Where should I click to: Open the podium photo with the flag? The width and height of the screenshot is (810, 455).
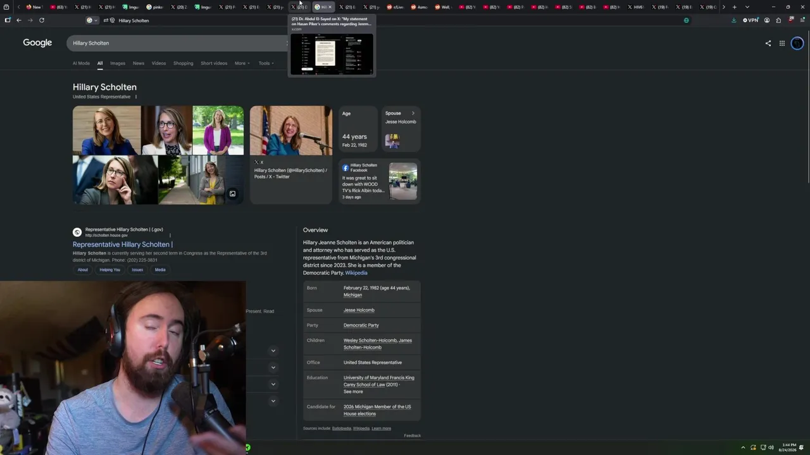pyautogui.click(x=291, y=130)
